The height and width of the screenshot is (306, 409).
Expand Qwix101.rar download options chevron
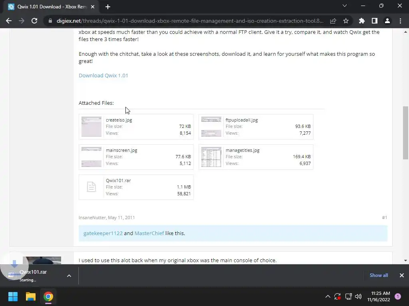(x=69, y=276)
